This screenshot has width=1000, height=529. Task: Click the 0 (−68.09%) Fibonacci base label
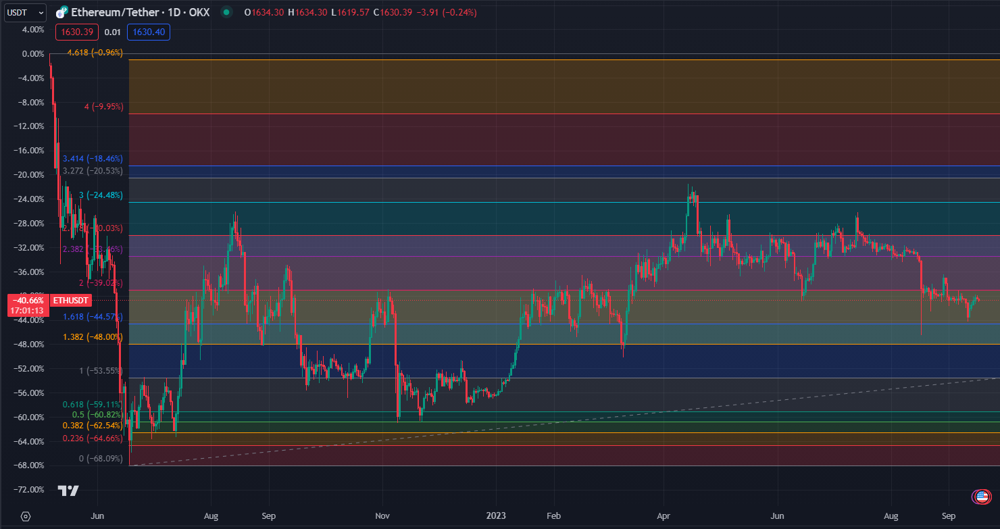click(x=101, y=459)
